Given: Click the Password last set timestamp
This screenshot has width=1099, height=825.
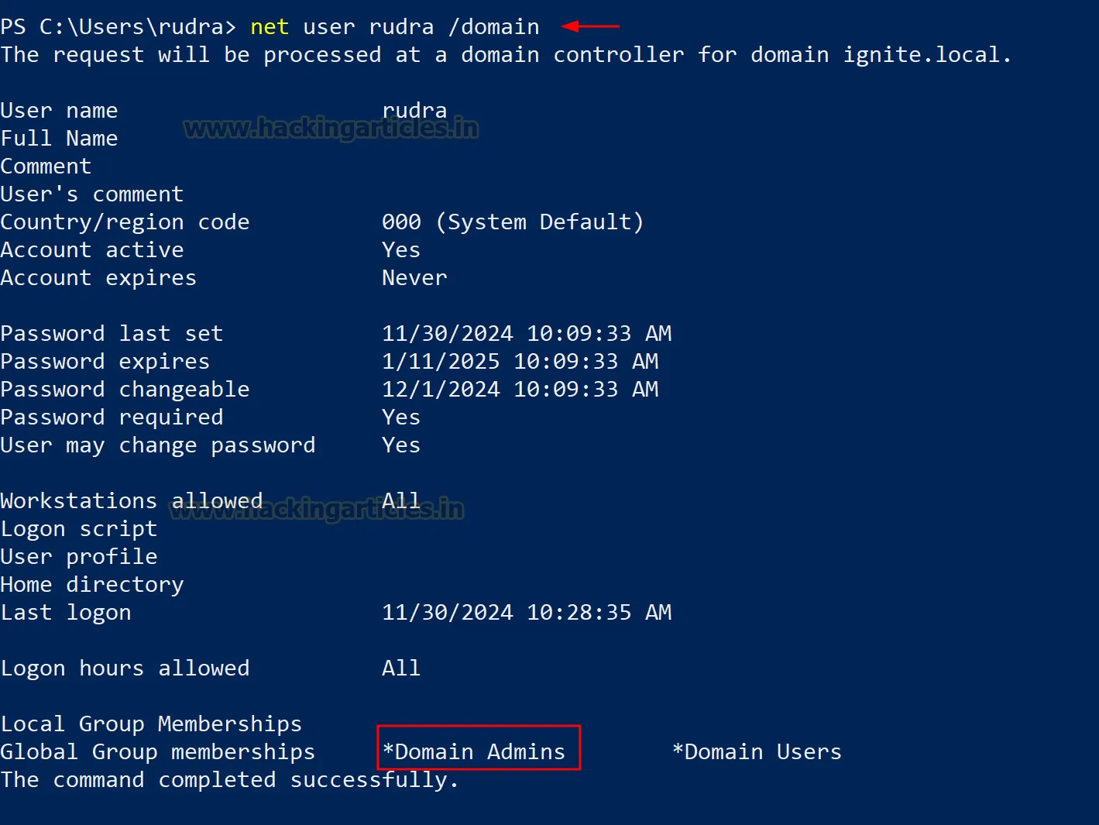Looking at the screenshot, I should [527, 334].
